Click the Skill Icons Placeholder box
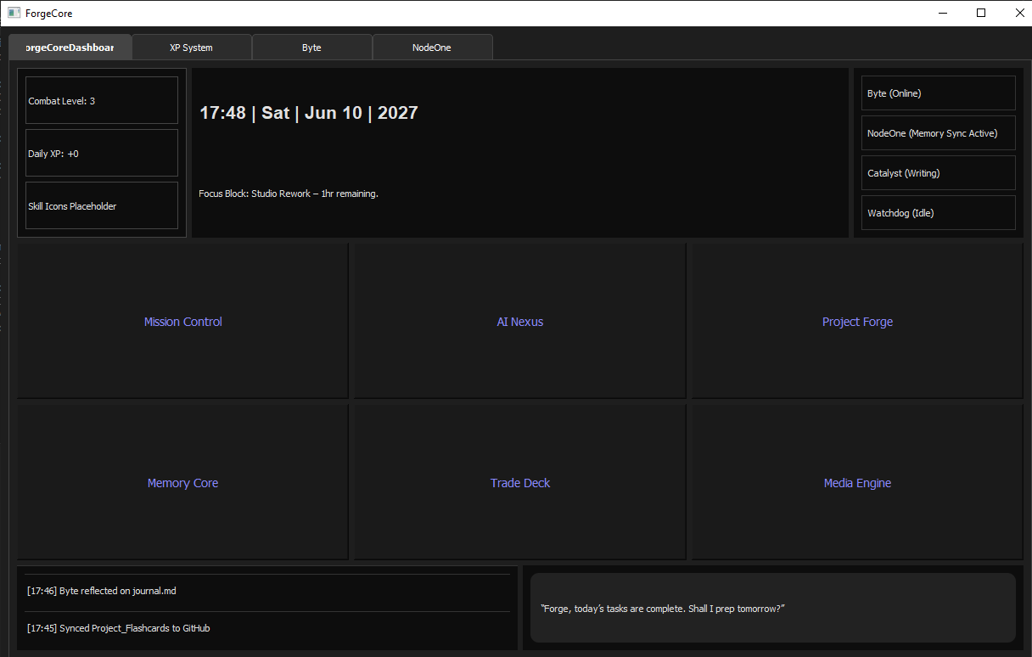Image resolution: width=1032 pixels, height=657 pixels. (102, 206)
